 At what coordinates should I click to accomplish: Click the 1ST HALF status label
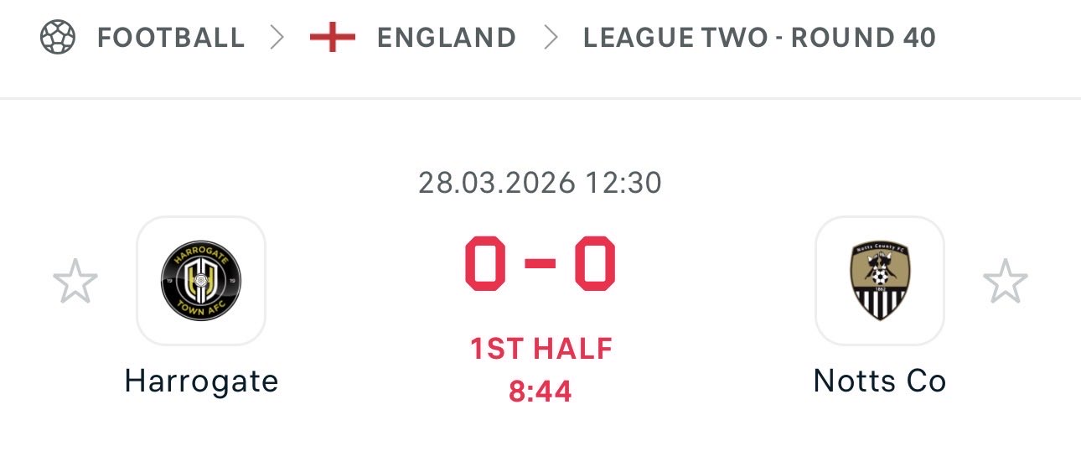click(540, 350)
